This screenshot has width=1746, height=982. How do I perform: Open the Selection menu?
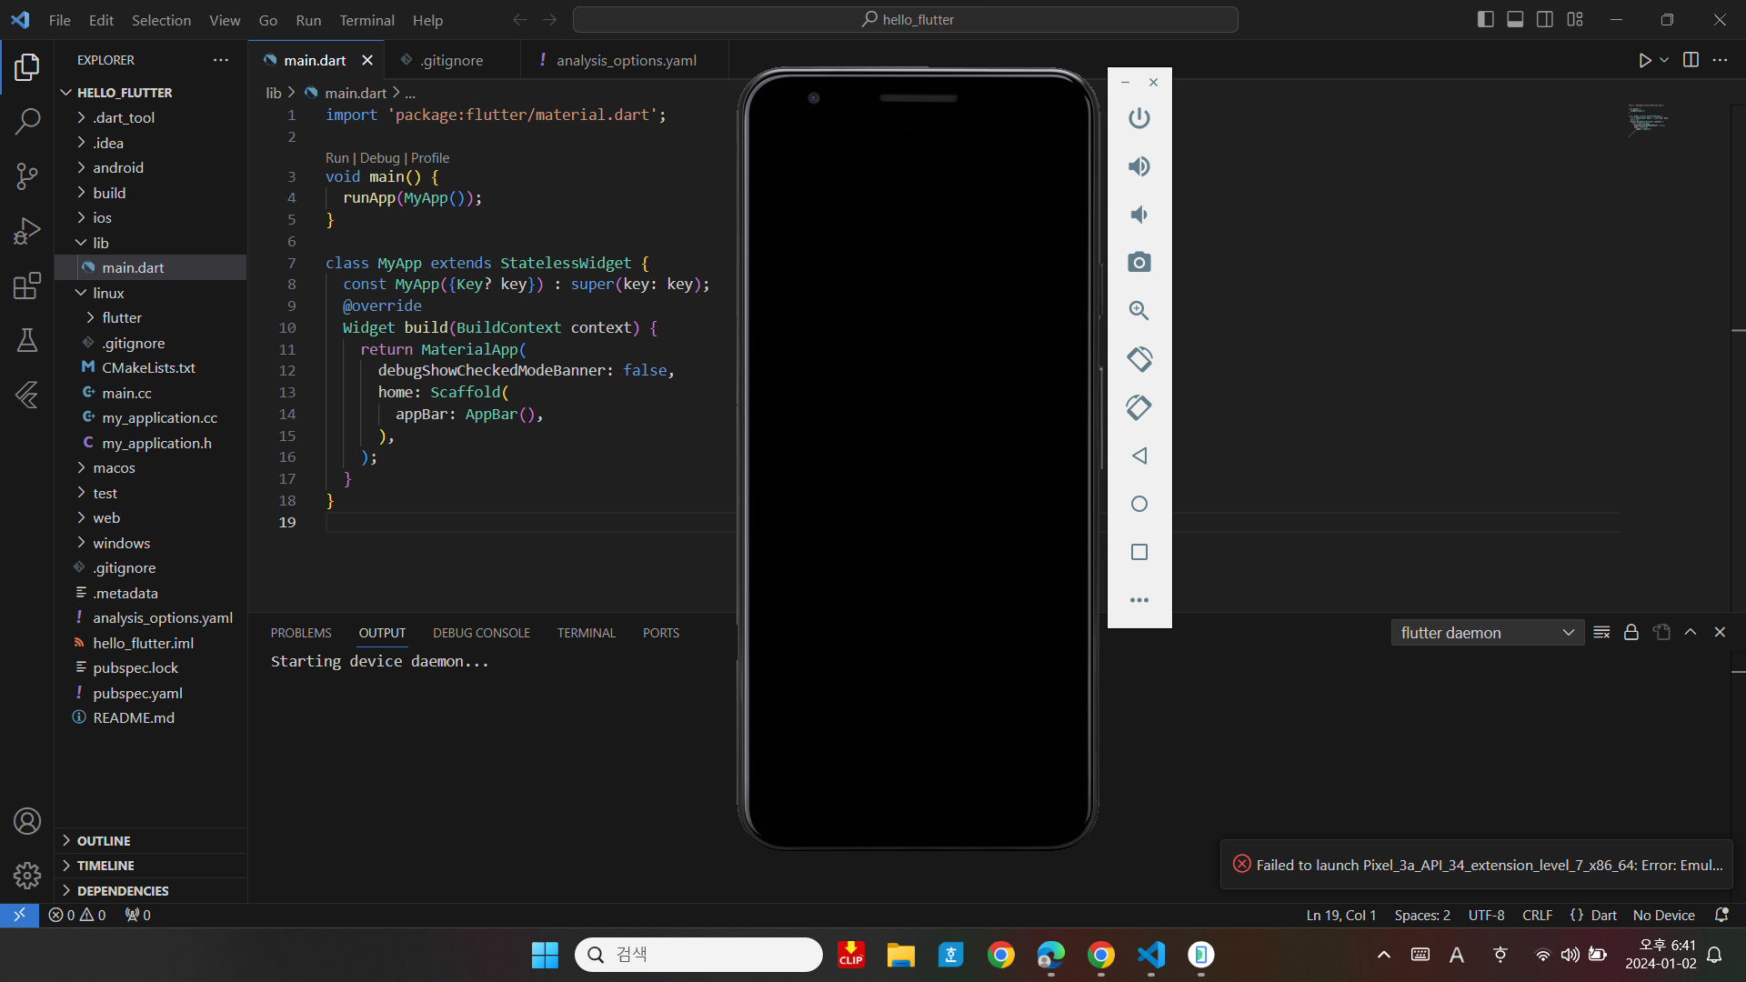pyautogui.click(x=161, y=20)
